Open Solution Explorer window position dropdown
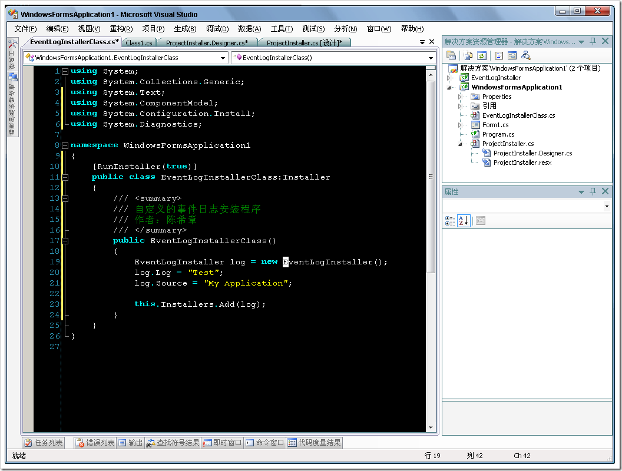The width and height of the screenshot is (622, 471). pos(581,42)
